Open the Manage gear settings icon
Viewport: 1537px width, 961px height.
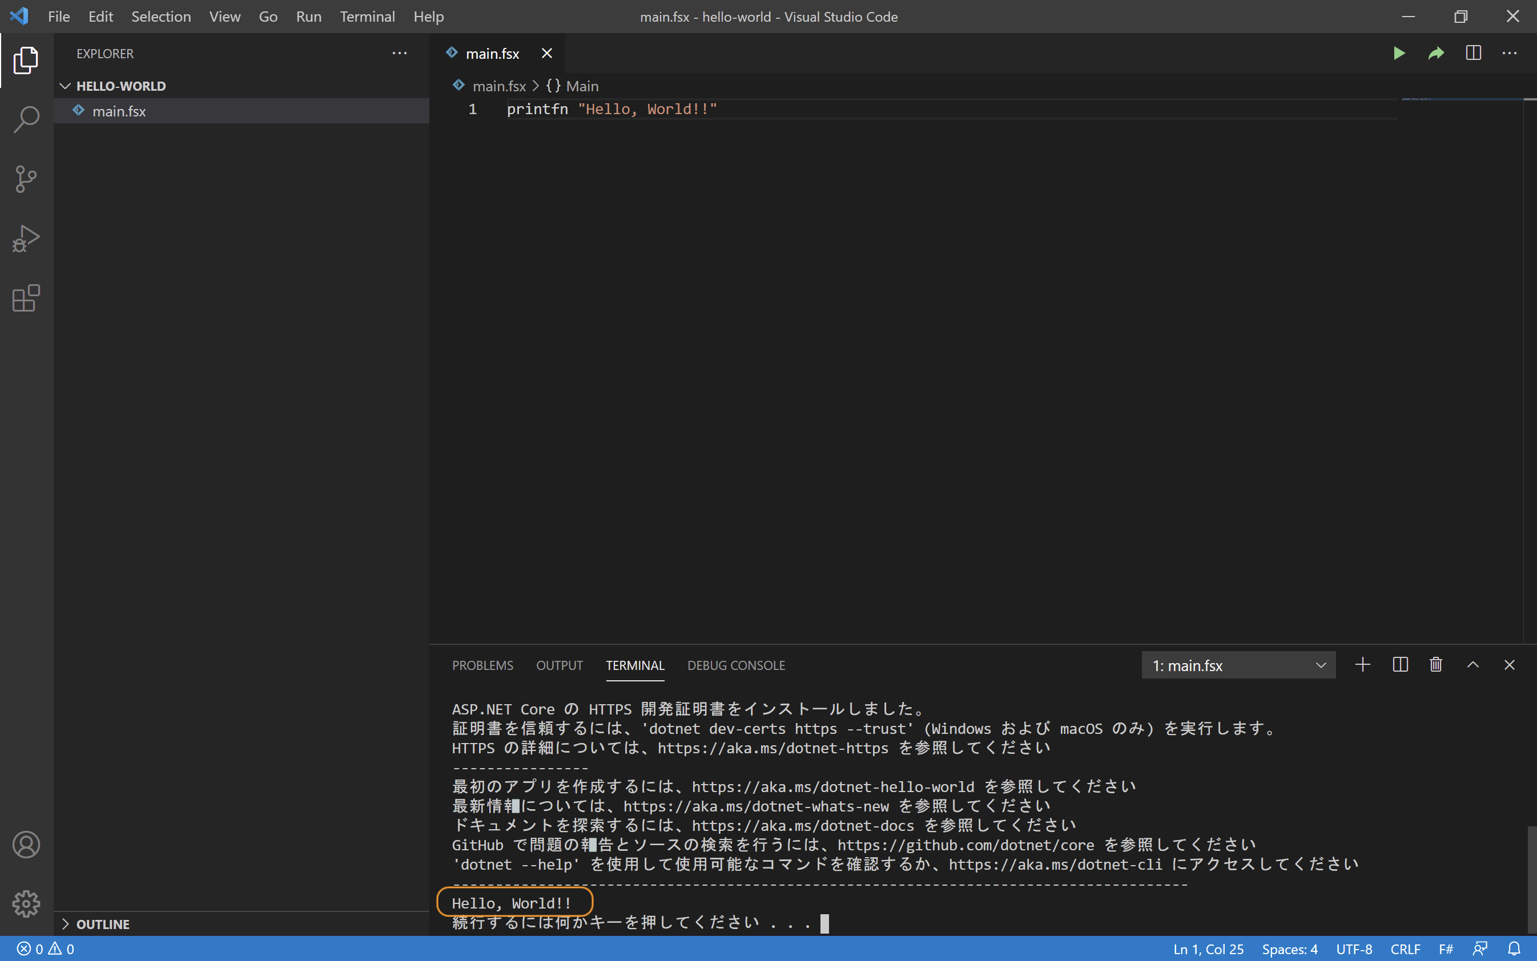click(26, 903)
